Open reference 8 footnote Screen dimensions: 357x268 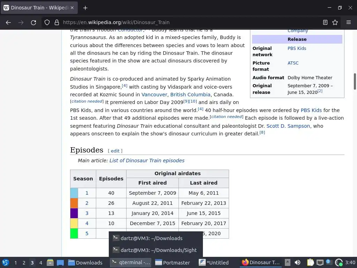pyautogui.click(x=262, y=132)
